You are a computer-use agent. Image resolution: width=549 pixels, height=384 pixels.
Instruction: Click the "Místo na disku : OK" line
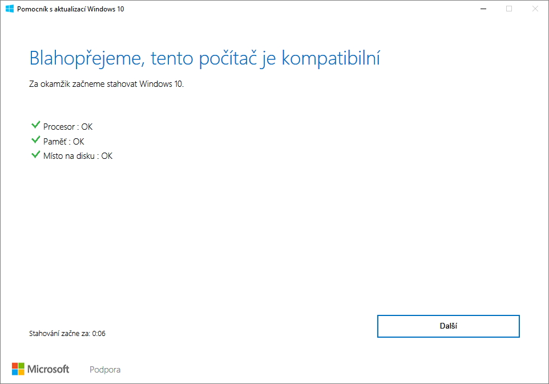(x=78, y=155)
